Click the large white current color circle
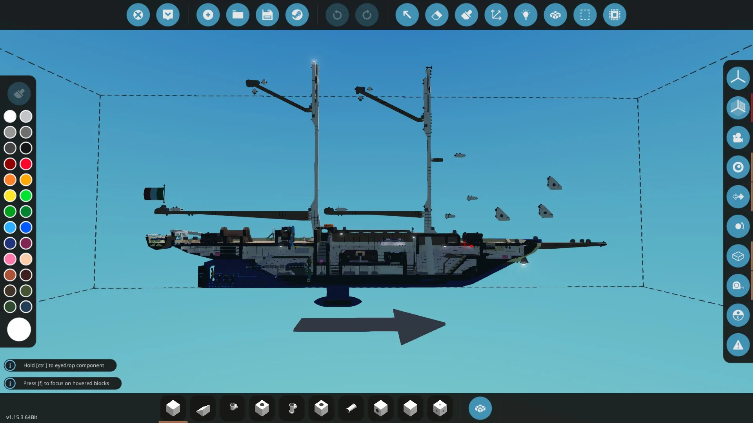The height and width of the screenshot is (423, 753). 19,329
